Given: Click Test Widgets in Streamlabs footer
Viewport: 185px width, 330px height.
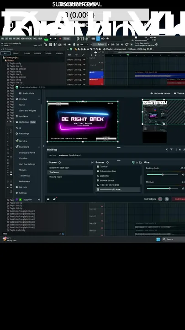Looking at the screenshot, I should pyautogui.click(x=150, y=199).
